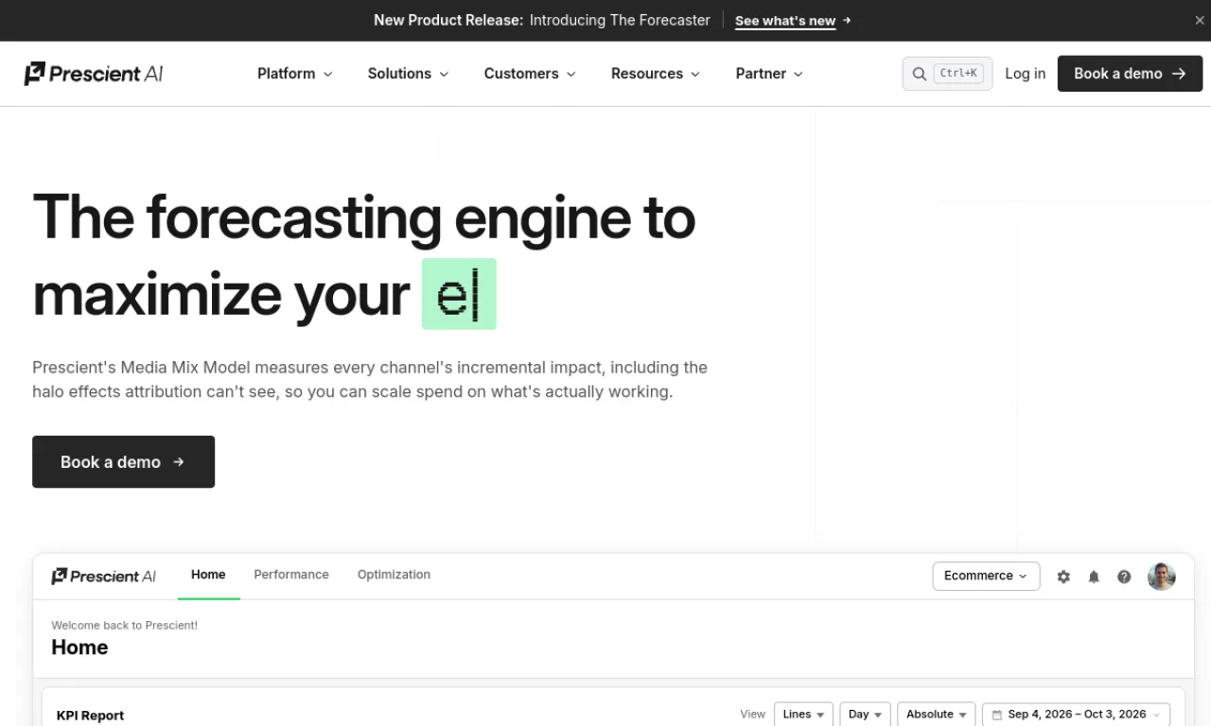Viewport: 1211px width, 726px height.
Task: Dismiss the announcement banner with X
Action: point(1200,20)
